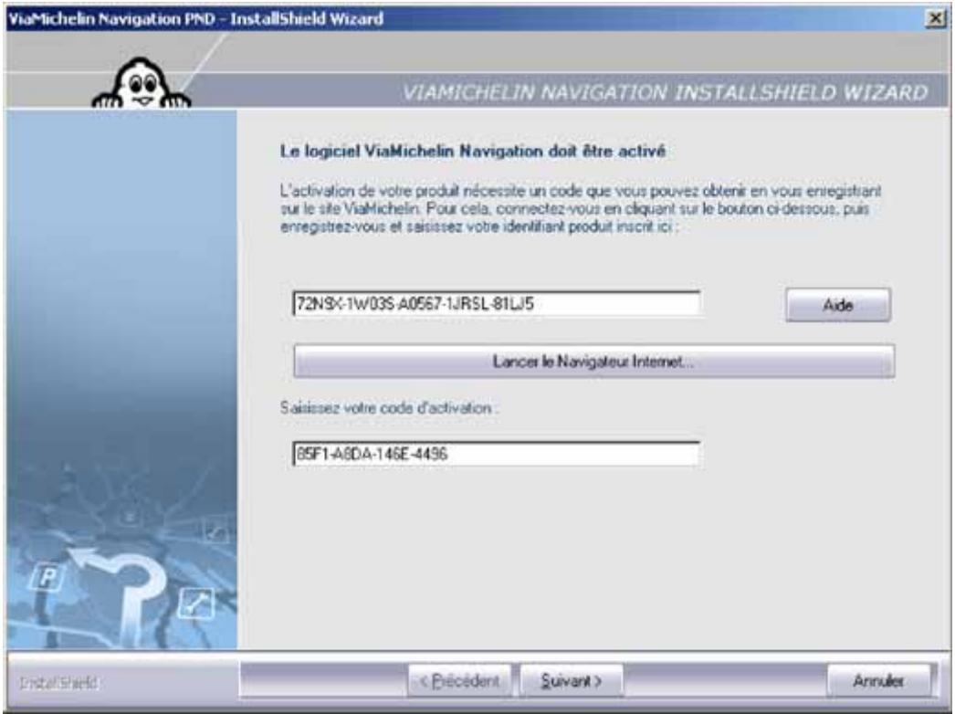Launch Lancer le Navigateur Internet button
The height and width of the screenshot is (714, 955).
coord(593,362)
